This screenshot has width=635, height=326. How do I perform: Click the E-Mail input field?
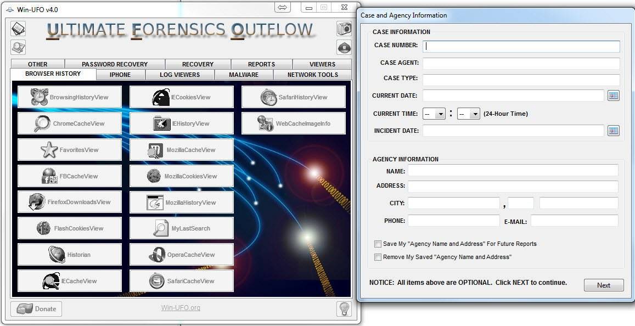coord(575,220)
